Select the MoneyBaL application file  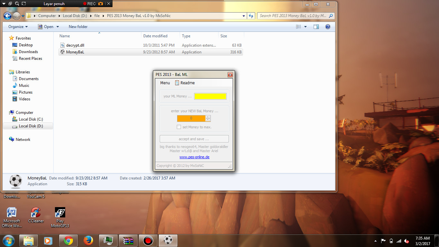click(x=151, y=52)
